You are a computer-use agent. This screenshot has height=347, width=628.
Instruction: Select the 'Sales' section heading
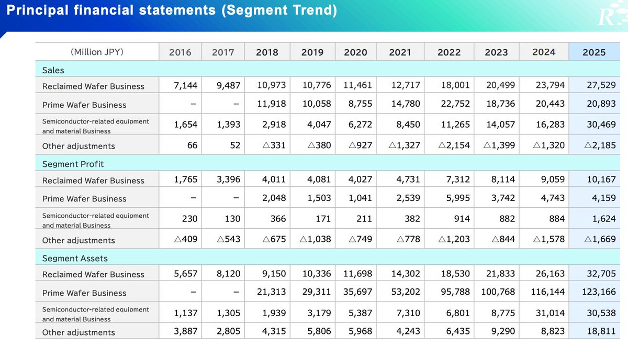pyautogui.click(x=53, y=70)
